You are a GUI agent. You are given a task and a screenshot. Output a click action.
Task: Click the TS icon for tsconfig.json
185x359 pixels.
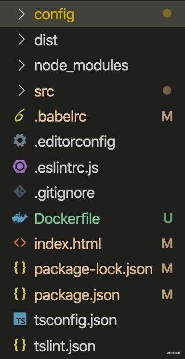point(20,320)
